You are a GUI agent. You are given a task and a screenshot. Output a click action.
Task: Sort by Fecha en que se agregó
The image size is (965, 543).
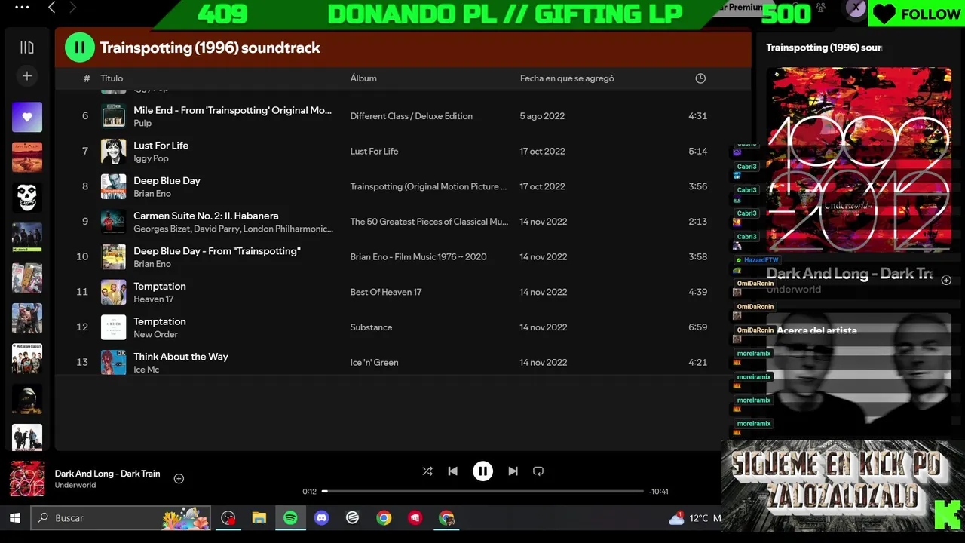tap(567, 78)
